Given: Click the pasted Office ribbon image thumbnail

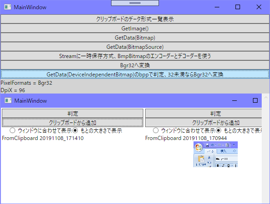Looking at the screenshot, I should pos(216,154).
